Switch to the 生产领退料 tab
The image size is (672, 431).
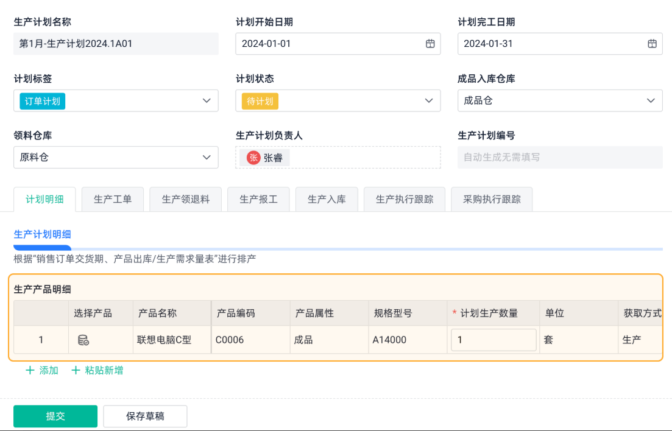click(186, 199)
